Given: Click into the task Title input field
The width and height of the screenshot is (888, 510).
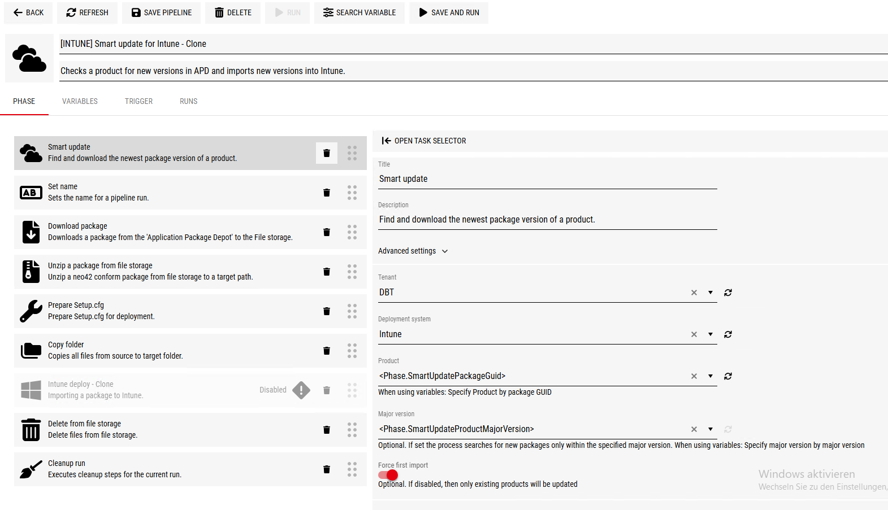Looking at the screenshot, I should click(x=547, y=179).
